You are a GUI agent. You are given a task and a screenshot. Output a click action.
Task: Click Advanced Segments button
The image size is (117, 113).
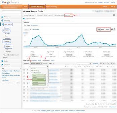(x=29, y=15)
